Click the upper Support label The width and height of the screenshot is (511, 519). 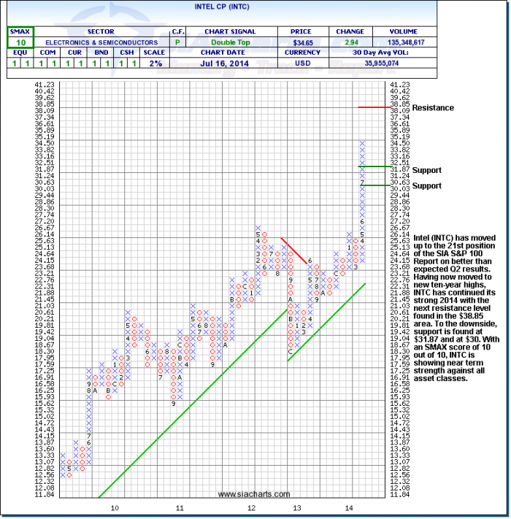pos(427,171)
